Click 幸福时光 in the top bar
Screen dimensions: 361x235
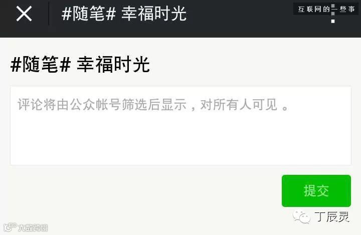click(x=154, y=14)
